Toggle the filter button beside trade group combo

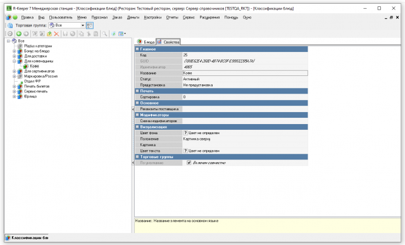(x=90, y=25)
